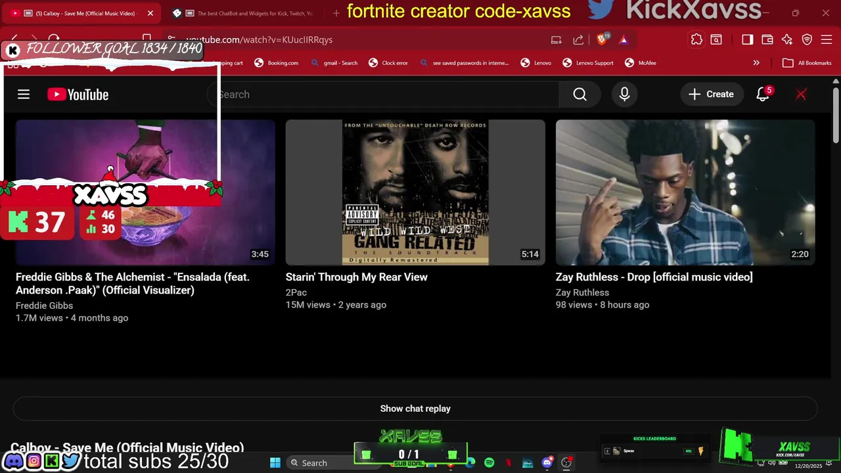Open Brave VPN shield icon
Viewport: 841px width, 473px height.
(807, 39)
